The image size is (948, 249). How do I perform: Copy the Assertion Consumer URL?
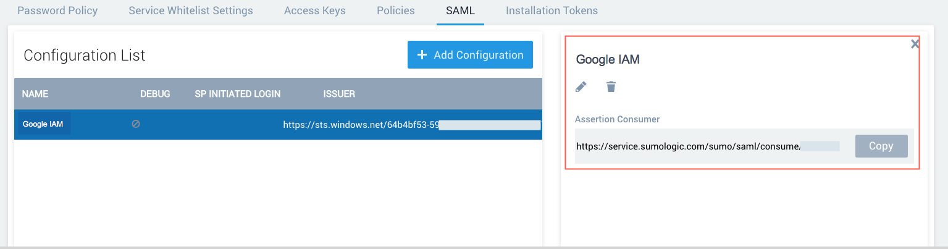click(881, 146)
